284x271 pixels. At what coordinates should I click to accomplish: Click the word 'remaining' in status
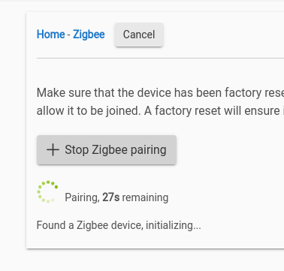click(145, 197)
